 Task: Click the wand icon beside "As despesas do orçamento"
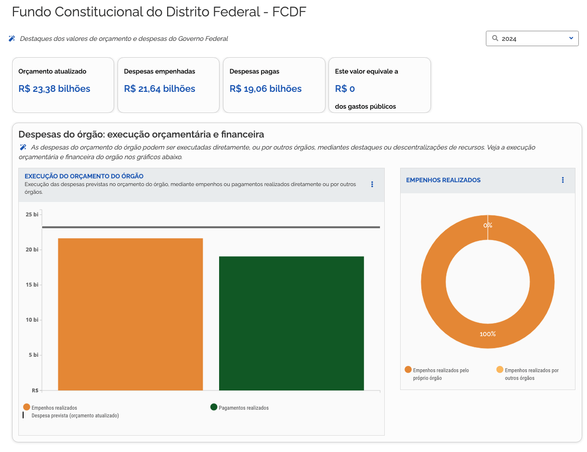[23, 147]
